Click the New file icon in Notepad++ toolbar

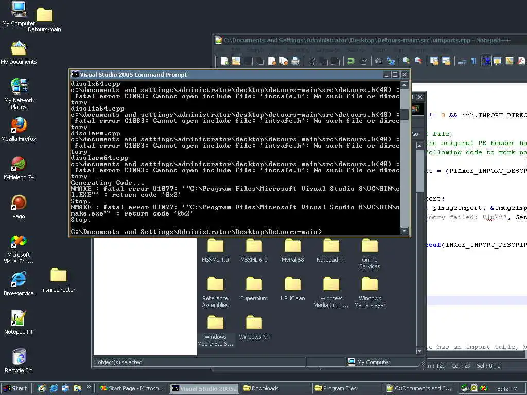coord(224,61)
